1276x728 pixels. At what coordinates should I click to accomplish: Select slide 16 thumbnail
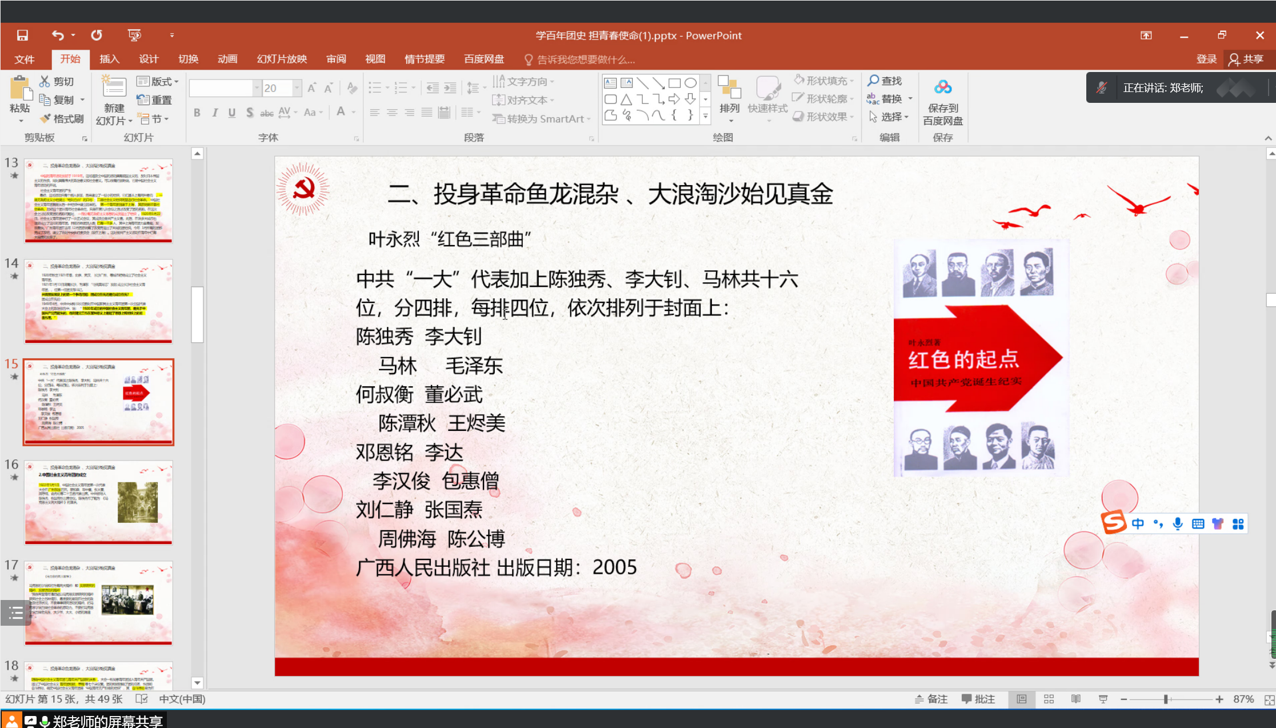pos(98,502)
